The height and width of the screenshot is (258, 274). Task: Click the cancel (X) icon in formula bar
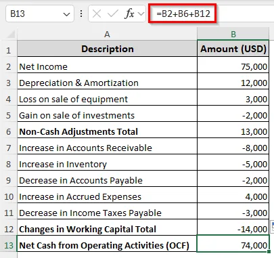click(x=97, y=14)
